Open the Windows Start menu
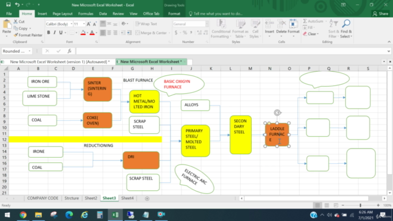393x221 pixels. (x=7, y=215)
